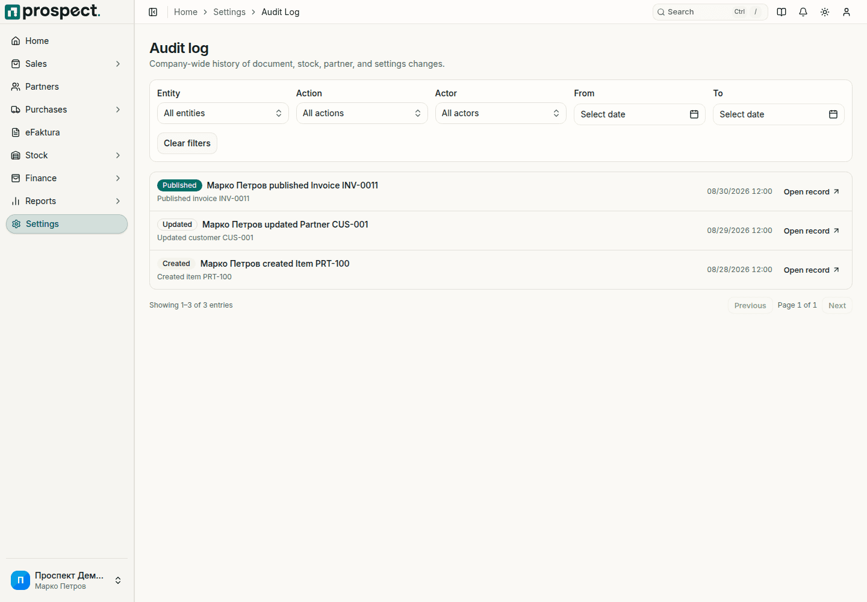Select Home in the sidebar
The image size is (867, 602).
tap(67, 41)
